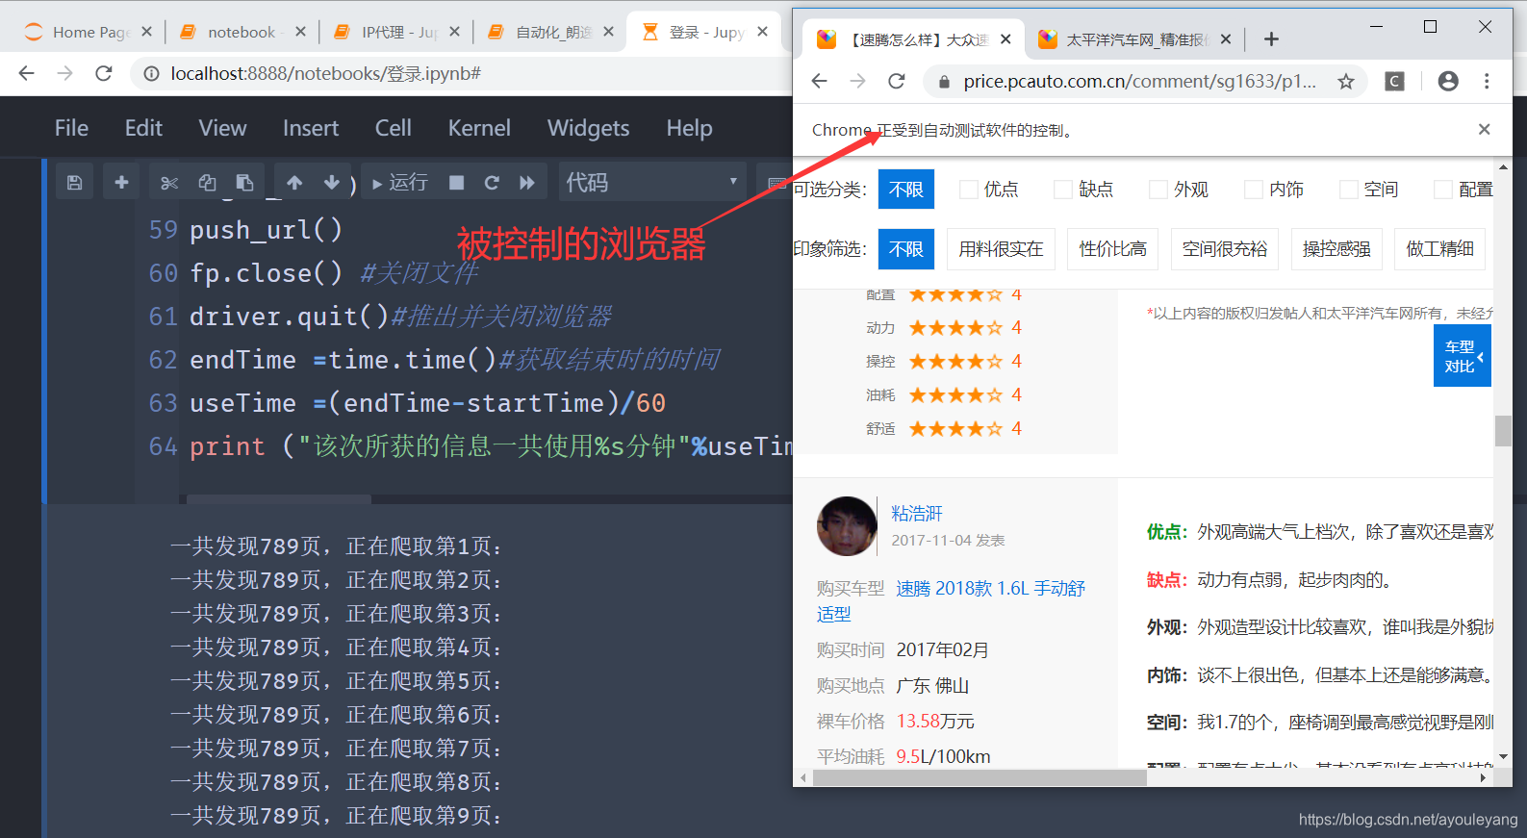Switch to the IP代理 Jupyter tab
Screen dimensions: 1527x838
(394, 32)
